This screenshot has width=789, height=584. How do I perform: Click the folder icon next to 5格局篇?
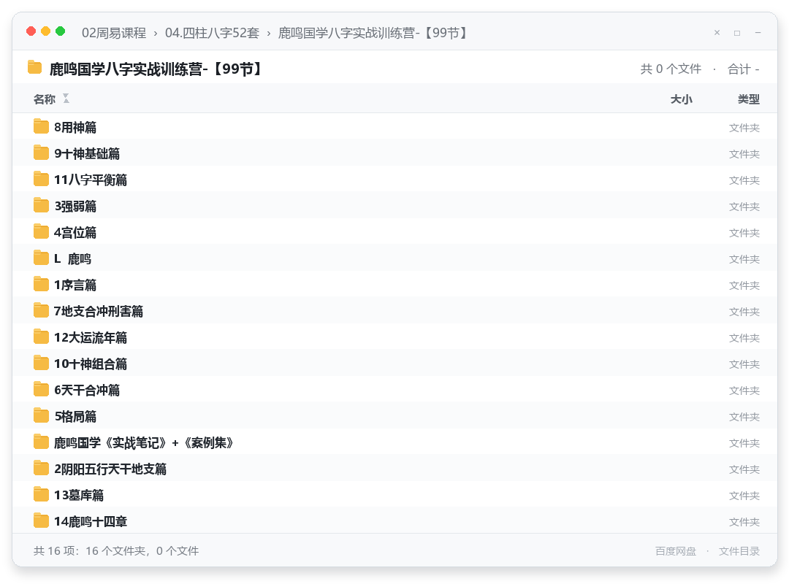41,415
